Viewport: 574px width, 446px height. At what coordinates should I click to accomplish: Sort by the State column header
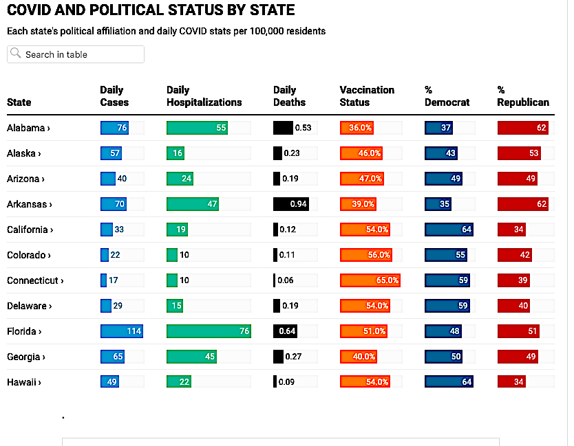(19, 102)
